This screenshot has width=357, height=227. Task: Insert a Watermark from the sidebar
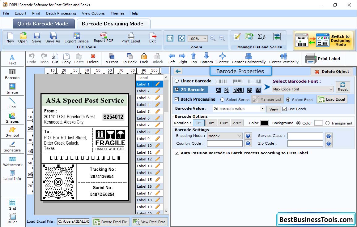tap(13, 161)
